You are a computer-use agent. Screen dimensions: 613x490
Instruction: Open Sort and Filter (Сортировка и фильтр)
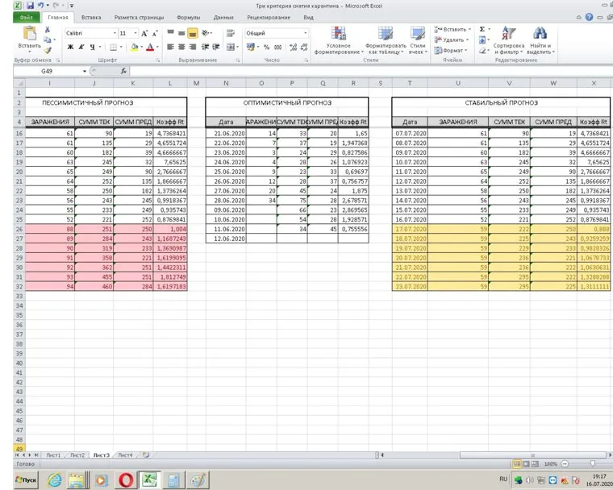[x=508, y=39]
